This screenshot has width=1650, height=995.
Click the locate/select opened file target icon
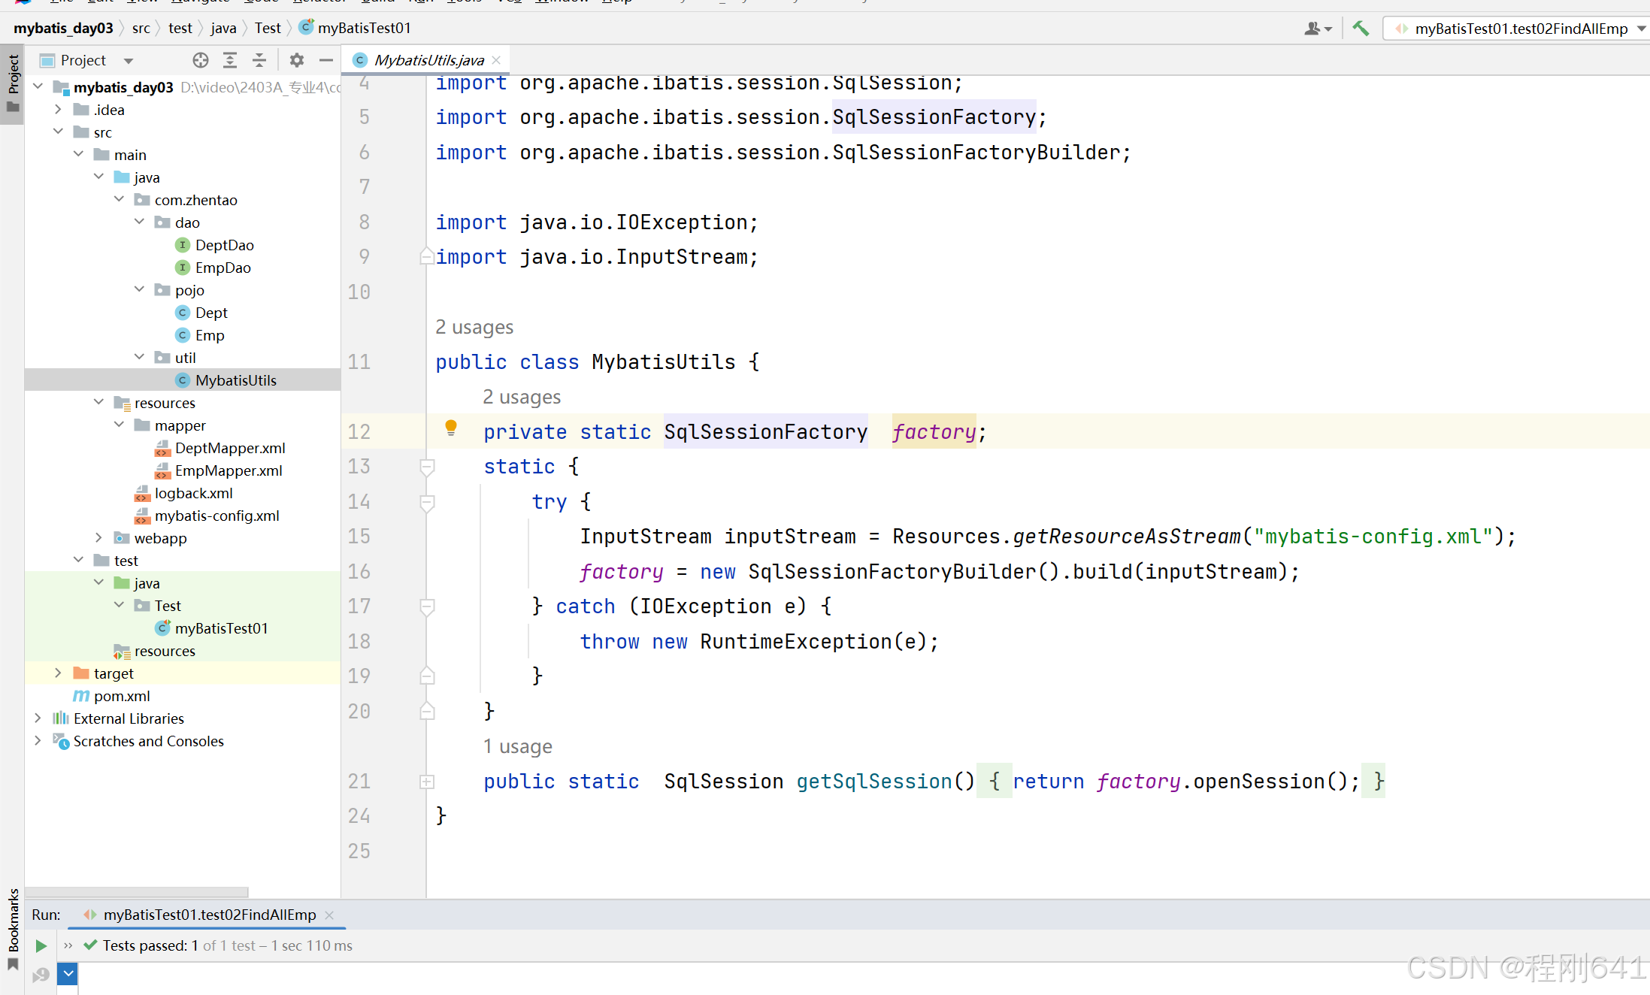coord(200,60)
